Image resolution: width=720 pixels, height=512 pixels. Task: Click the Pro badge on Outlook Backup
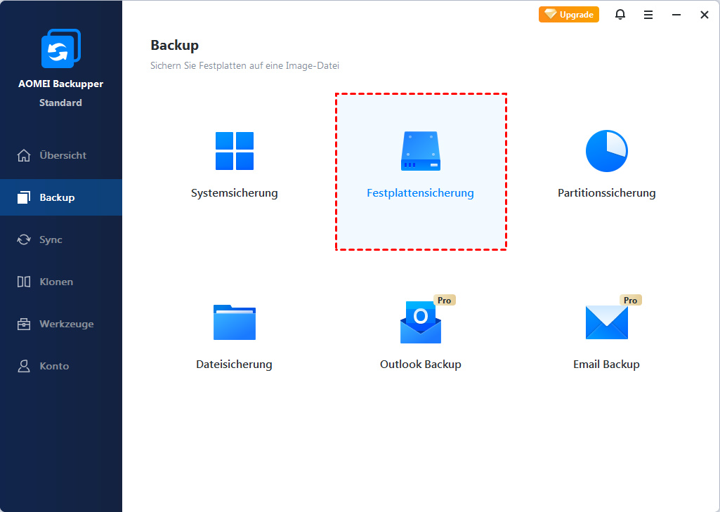(444, 301)
